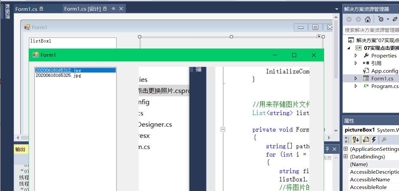Image resolution: width=399 pixels, height=191 pixels.
Task: Click the Property Pages wrench icon
Action: tap(384, 140)
